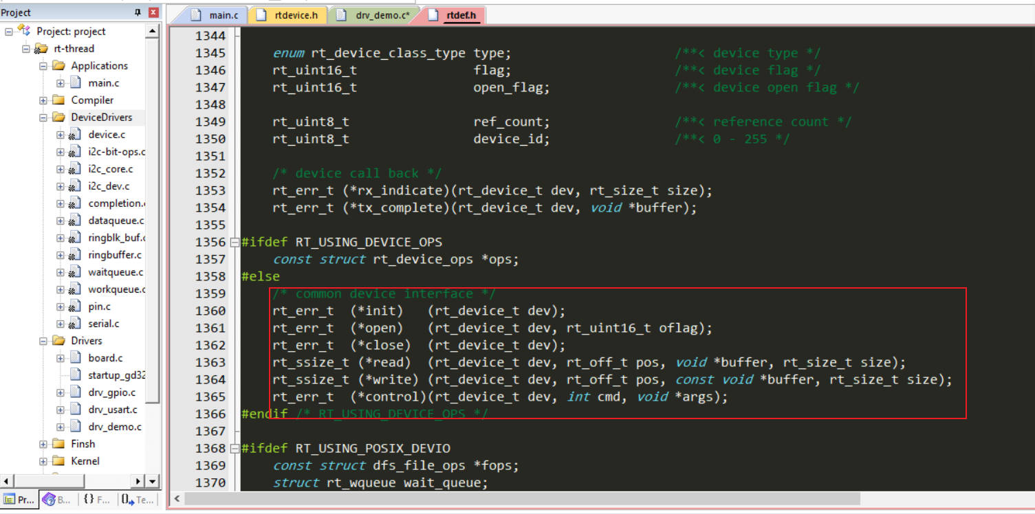Click editor horizontal scrollbar left arrow
The height and width of the screenshot is (514, 1035).
[177, 499]
